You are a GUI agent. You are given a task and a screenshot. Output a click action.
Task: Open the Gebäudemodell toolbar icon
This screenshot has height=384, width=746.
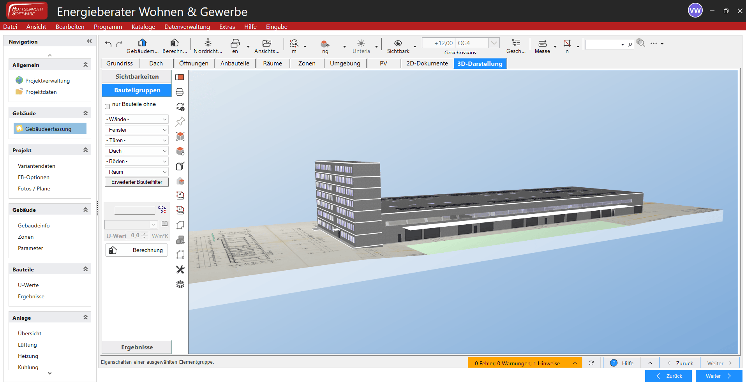(x=142, y=43)
